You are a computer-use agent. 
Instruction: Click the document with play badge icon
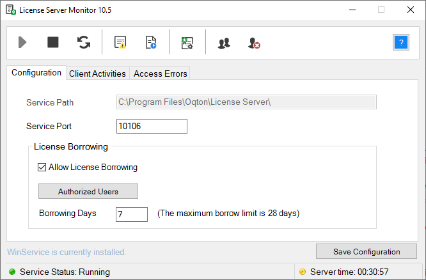point(151,43)
